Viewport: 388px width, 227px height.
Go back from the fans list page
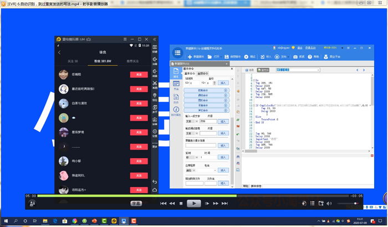pos(59,52)
